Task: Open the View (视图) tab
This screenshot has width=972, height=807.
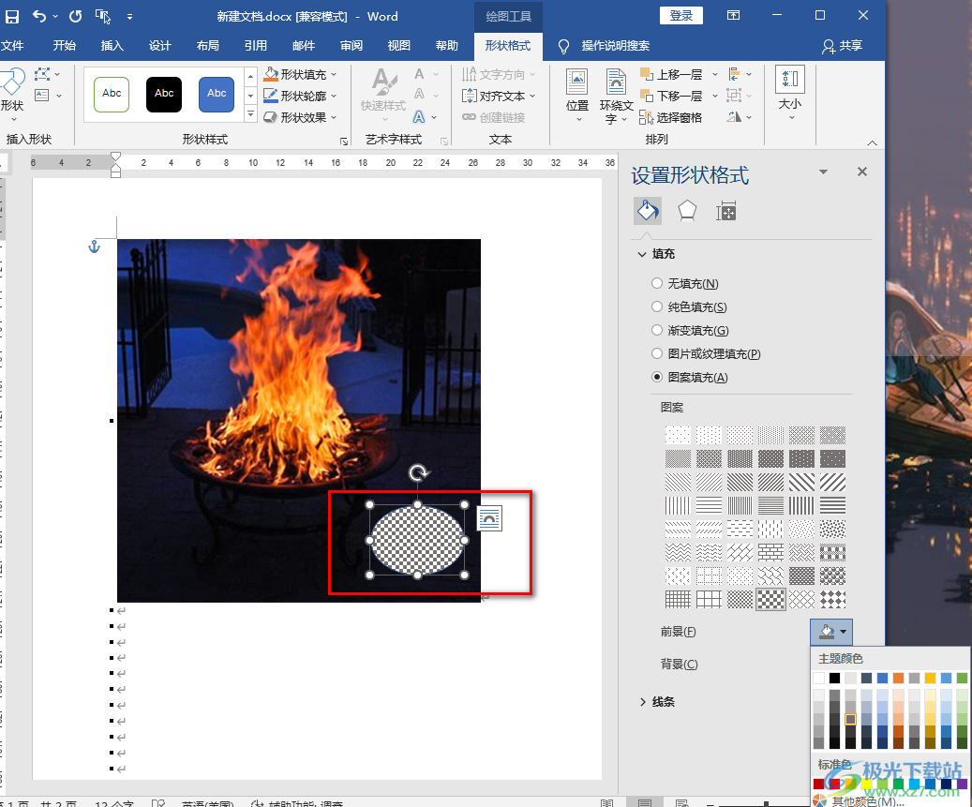Action: point(399,46)
